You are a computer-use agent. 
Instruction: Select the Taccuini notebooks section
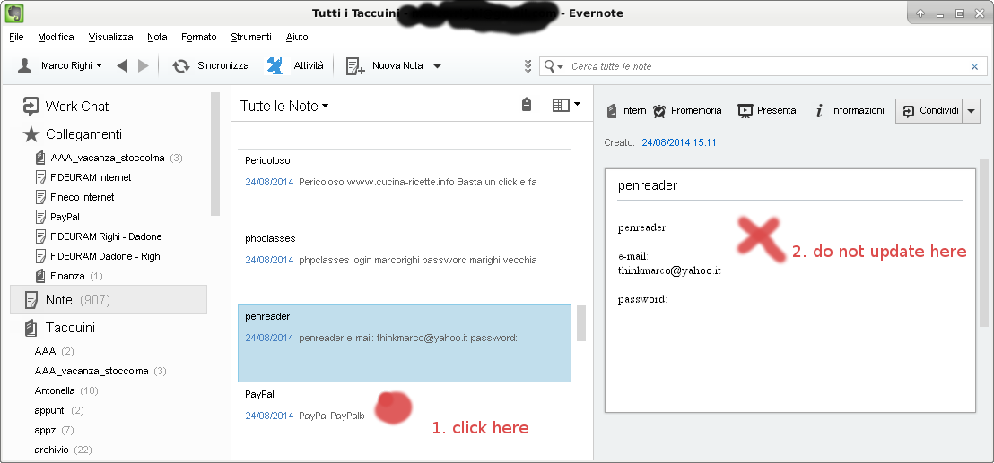point(59,328)
